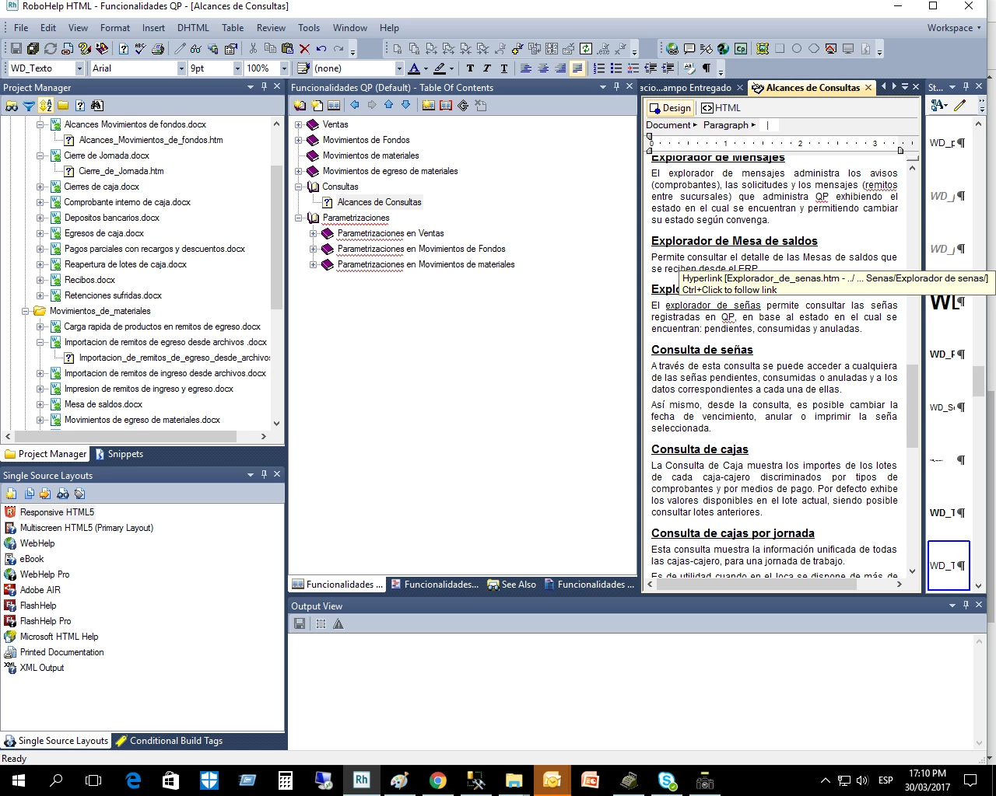The height and width of the screenshot is (796, 996).
Task: Click the Create Layout icon in Single Source Layouts
Action: click(x=12, y=494)
